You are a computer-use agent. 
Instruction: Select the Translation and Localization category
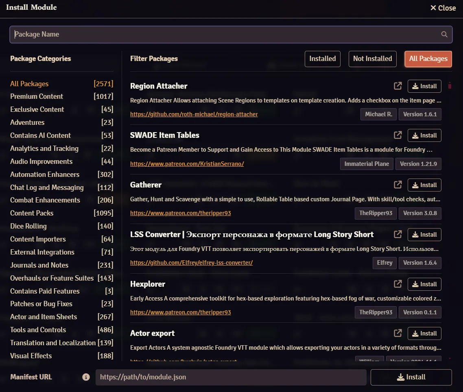pos(62,343)
